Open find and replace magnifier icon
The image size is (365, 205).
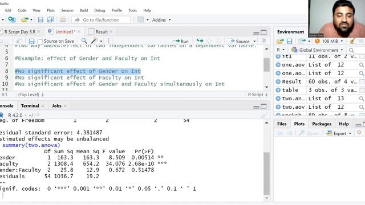(84, 41)
